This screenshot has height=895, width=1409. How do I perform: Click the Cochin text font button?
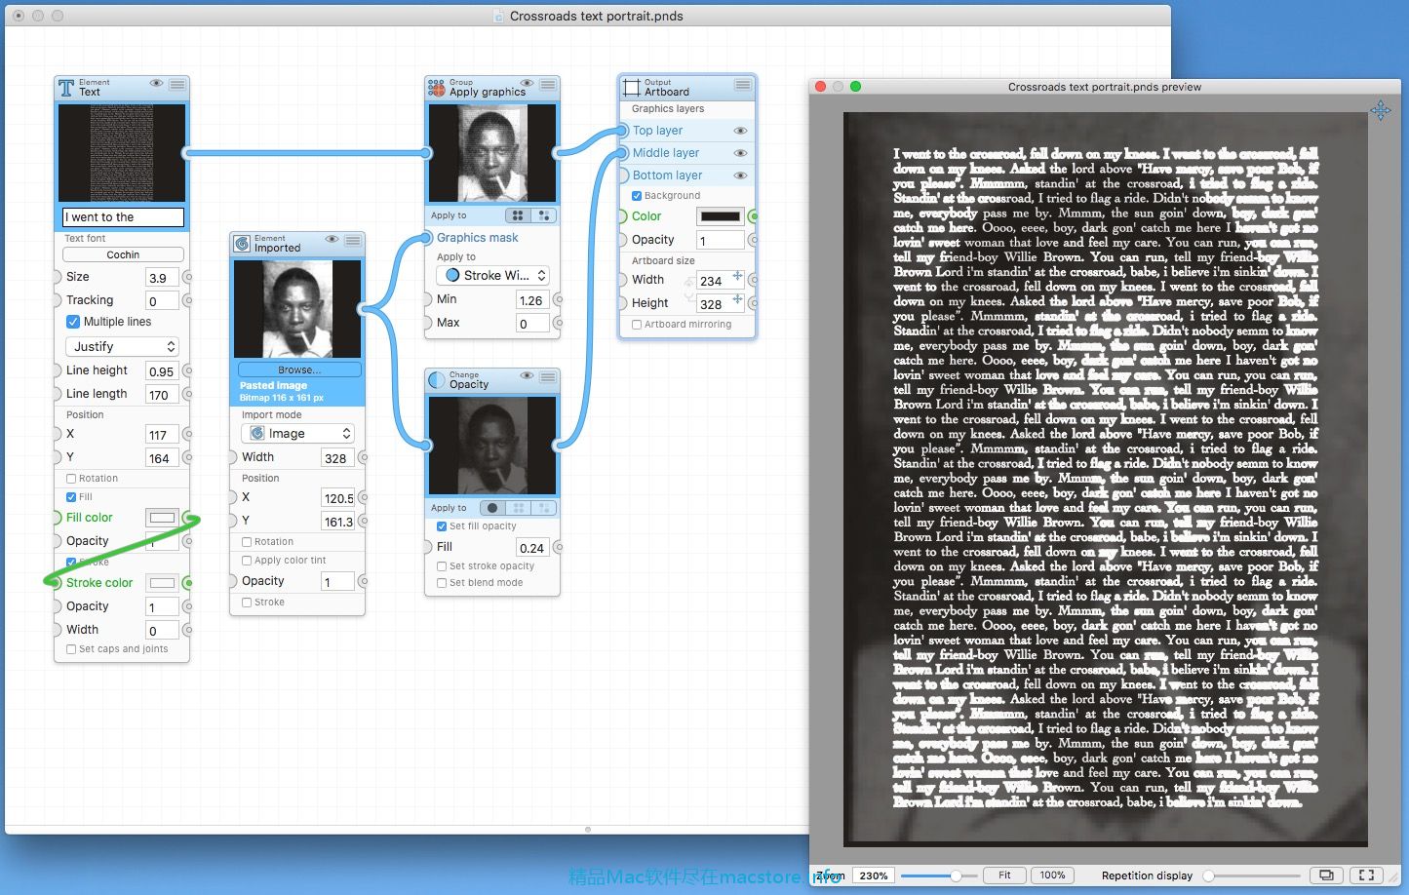(x=123, y=254)
